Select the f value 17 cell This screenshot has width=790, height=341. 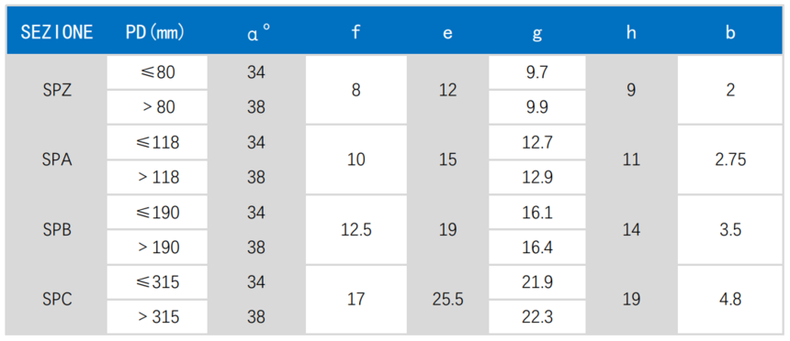[356, 300]
